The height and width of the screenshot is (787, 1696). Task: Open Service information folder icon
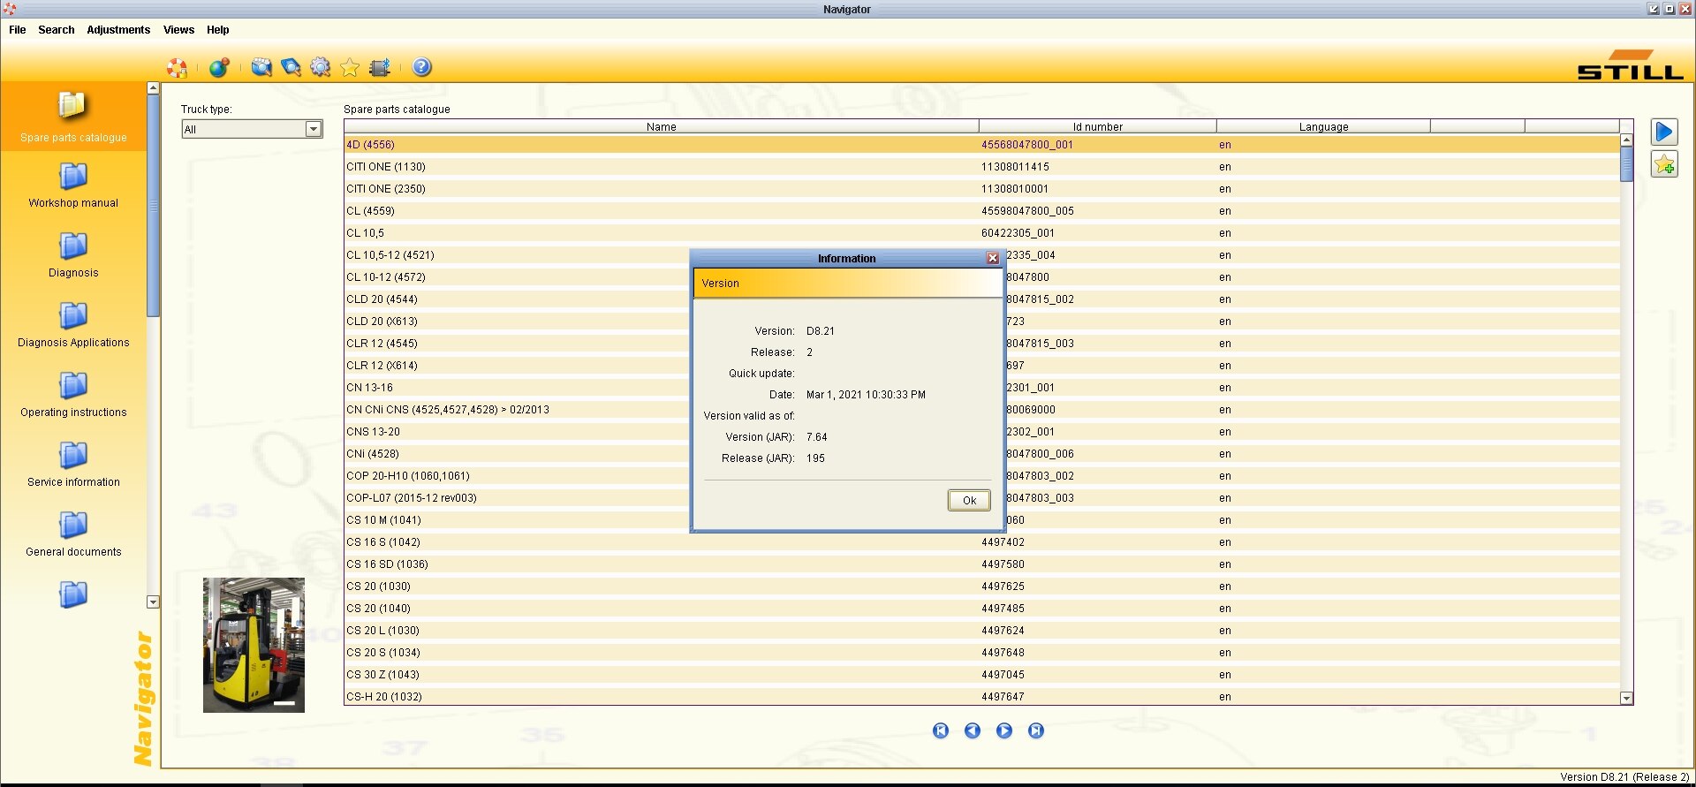coord(73,456)
